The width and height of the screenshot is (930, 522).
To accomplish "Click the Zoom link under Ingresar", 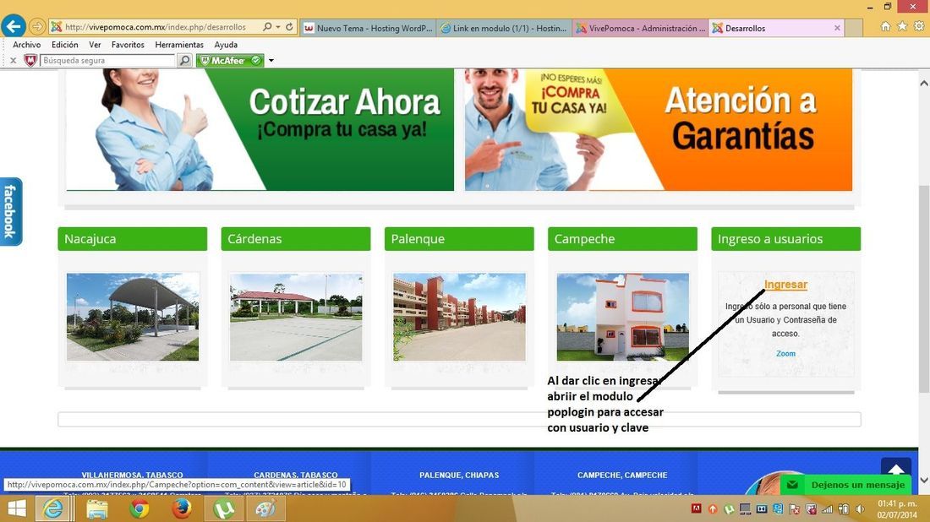I will [x=786, y=354].
